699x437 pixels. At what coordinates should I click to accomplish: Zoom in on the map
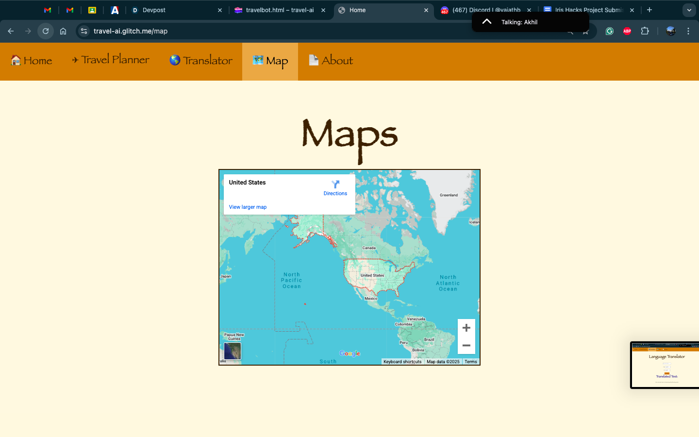click(x=466, y=328)
